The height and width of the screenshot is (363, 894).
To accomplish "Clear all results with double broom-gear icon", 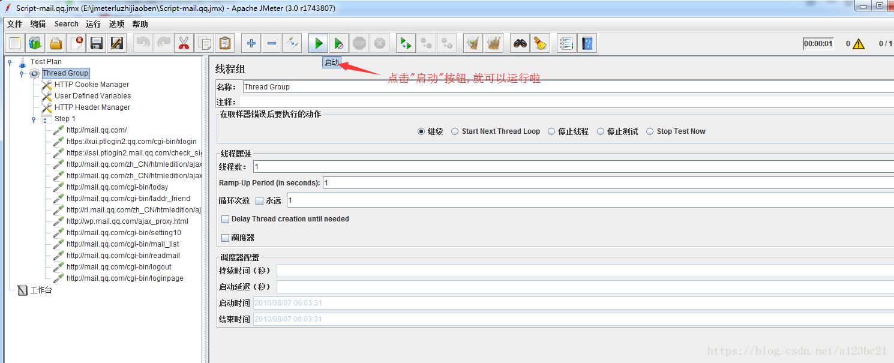I will tap(494, 43).
